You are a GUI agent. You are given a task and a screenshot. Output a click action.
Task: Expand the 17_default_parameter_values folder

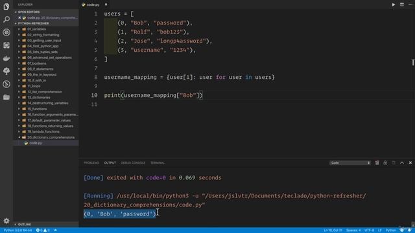pyautogui.click(x=49, y=120)
